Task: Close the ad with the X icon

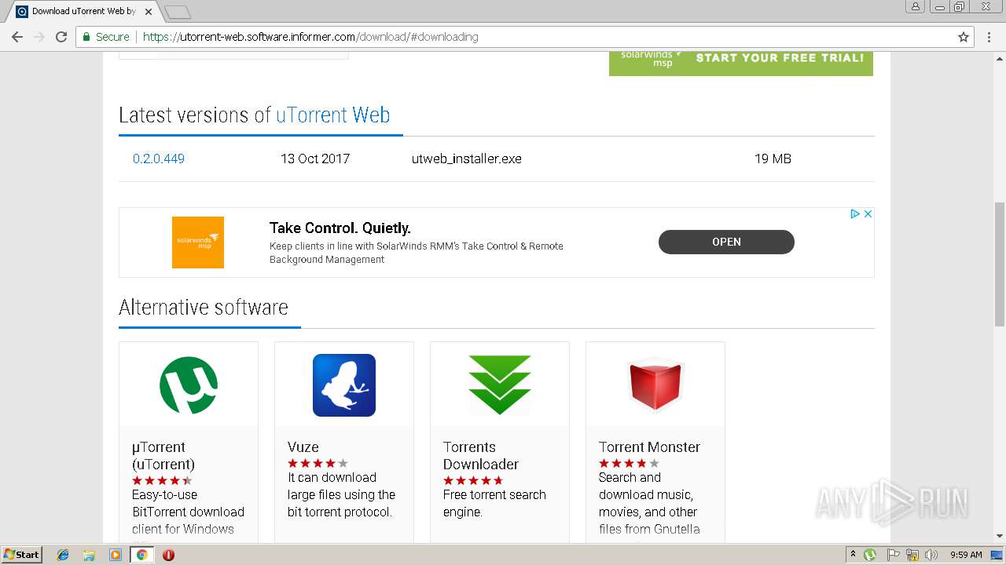Action: click(868, 213)
